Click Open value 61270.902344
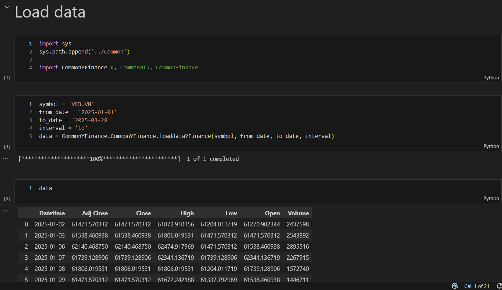 pos(262,224)
